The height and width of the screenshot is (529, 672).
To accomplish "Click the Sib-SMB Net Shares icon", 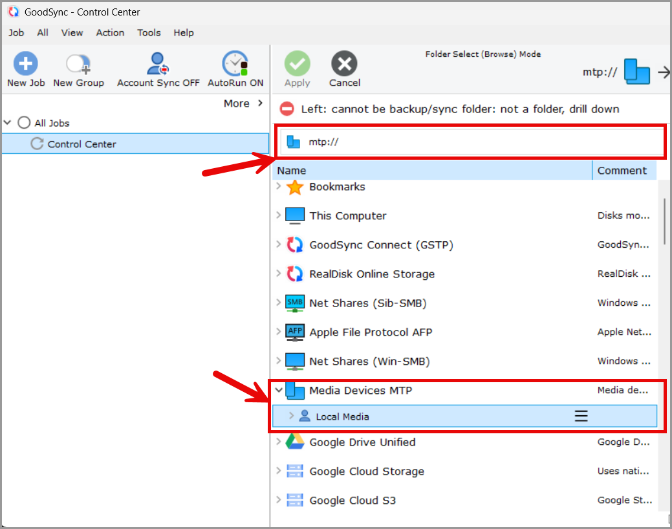I will tap(295, 303).
